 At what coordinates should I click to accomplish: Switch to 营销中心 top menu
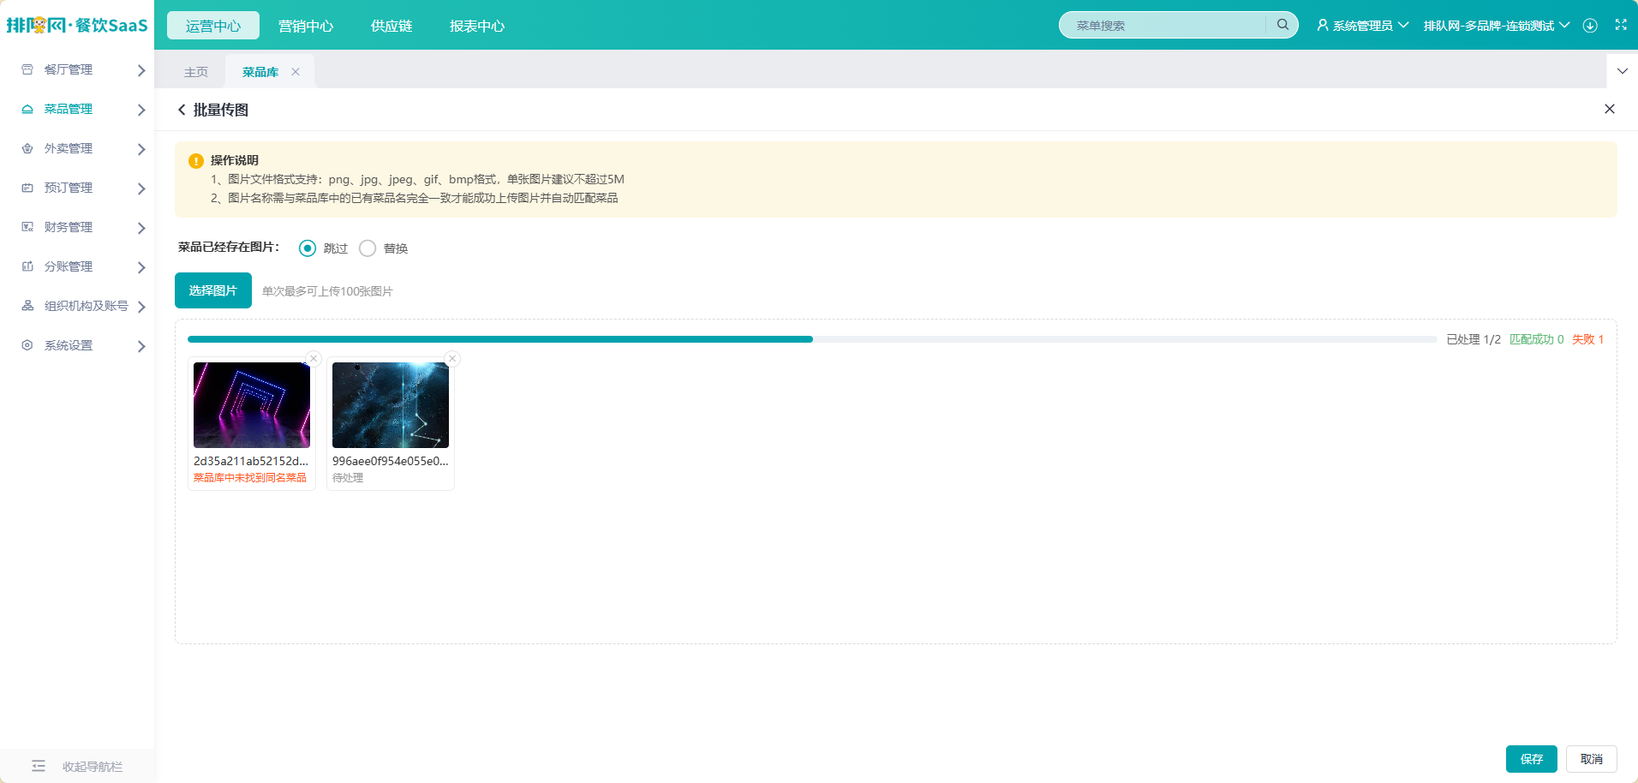coord(306,26)
